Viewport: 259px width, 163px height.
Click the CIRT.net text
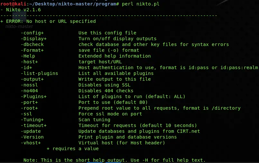(x=188, y=131)
